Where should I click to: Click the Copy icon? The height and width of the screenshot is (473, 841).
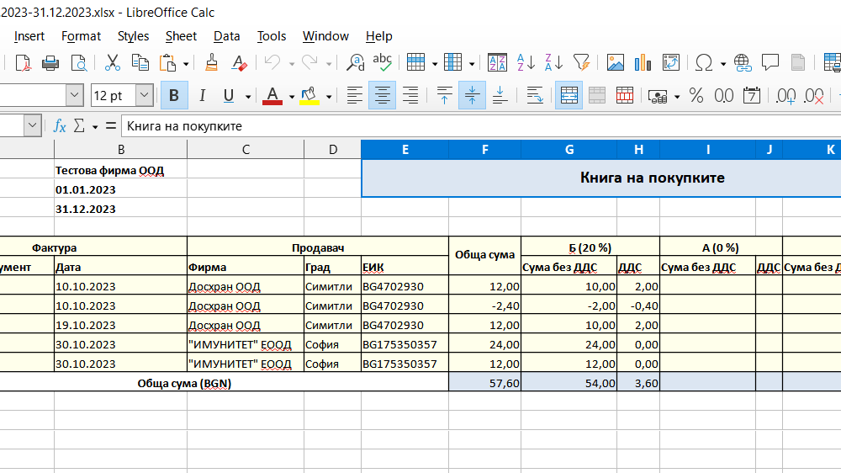[140, 63]
